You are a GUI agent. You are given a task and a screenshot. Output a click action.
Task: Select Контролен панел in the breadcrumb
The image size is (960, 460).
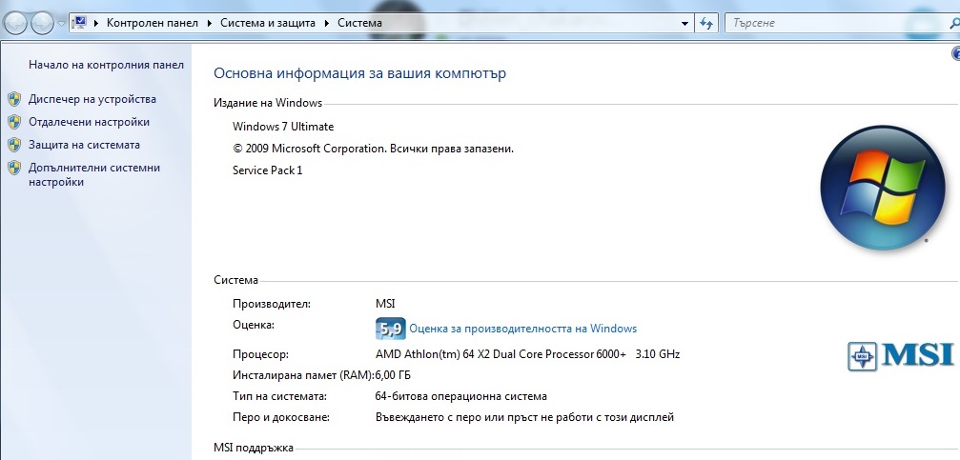tap(153, 23)
